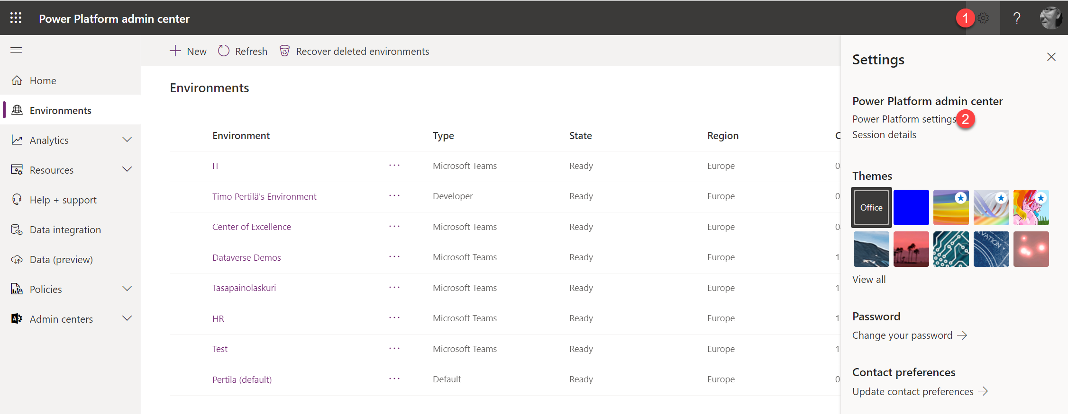1068x414 pixels.
Task: Expand the Policies navigation section
Action: (x=127, y=289)
